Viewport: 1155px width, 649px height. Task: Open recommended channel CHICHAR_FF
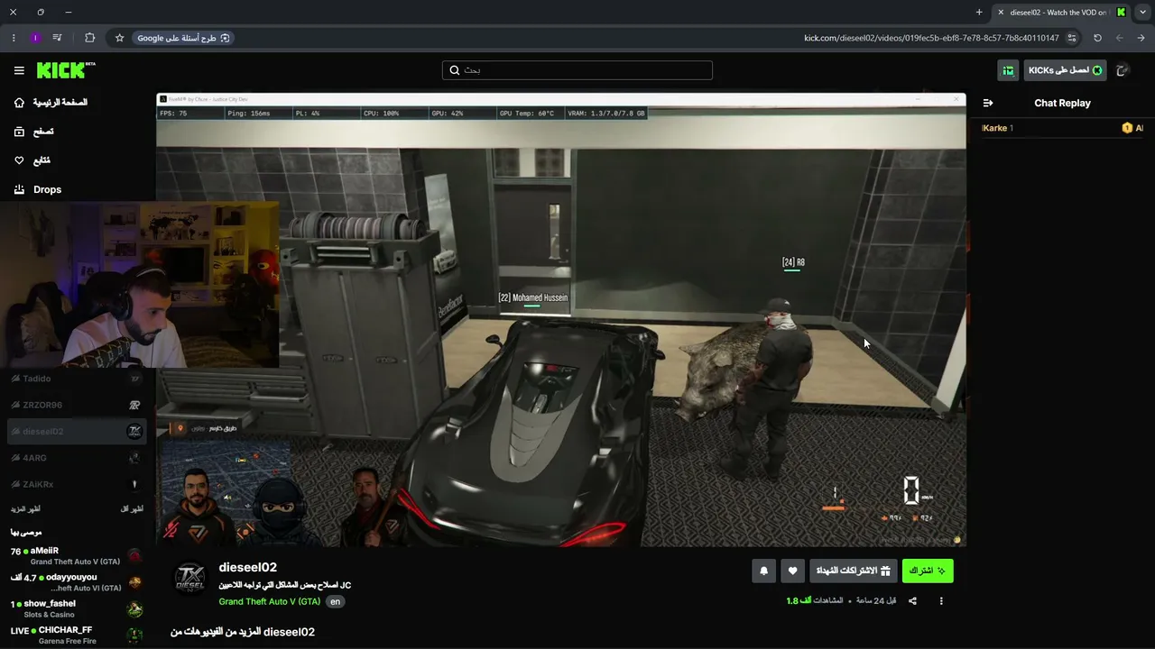(77, 635)
